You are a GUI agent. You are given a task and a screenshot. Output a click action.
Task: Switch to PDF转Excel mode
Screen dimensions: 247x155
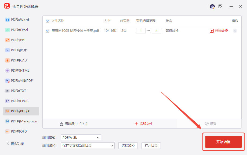click(x=21, y=30)
